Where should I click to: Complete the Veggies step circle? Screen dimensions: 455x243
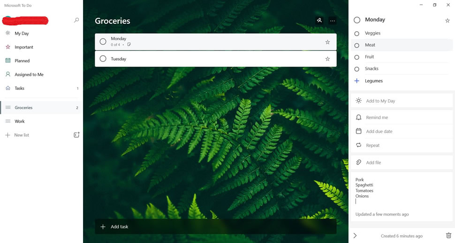point(357,34)
